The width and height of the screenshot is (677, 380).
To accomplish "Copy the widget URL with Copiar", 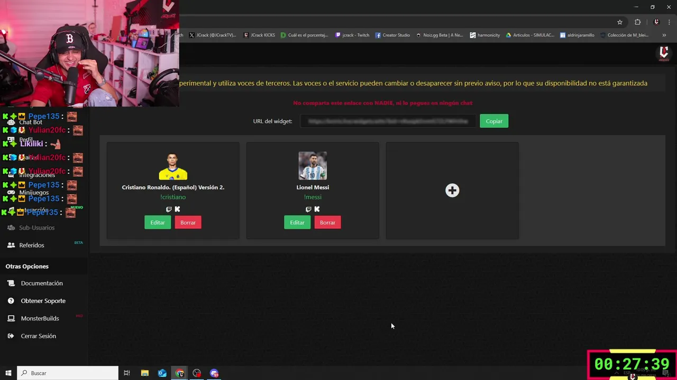I will coord(494,121).
